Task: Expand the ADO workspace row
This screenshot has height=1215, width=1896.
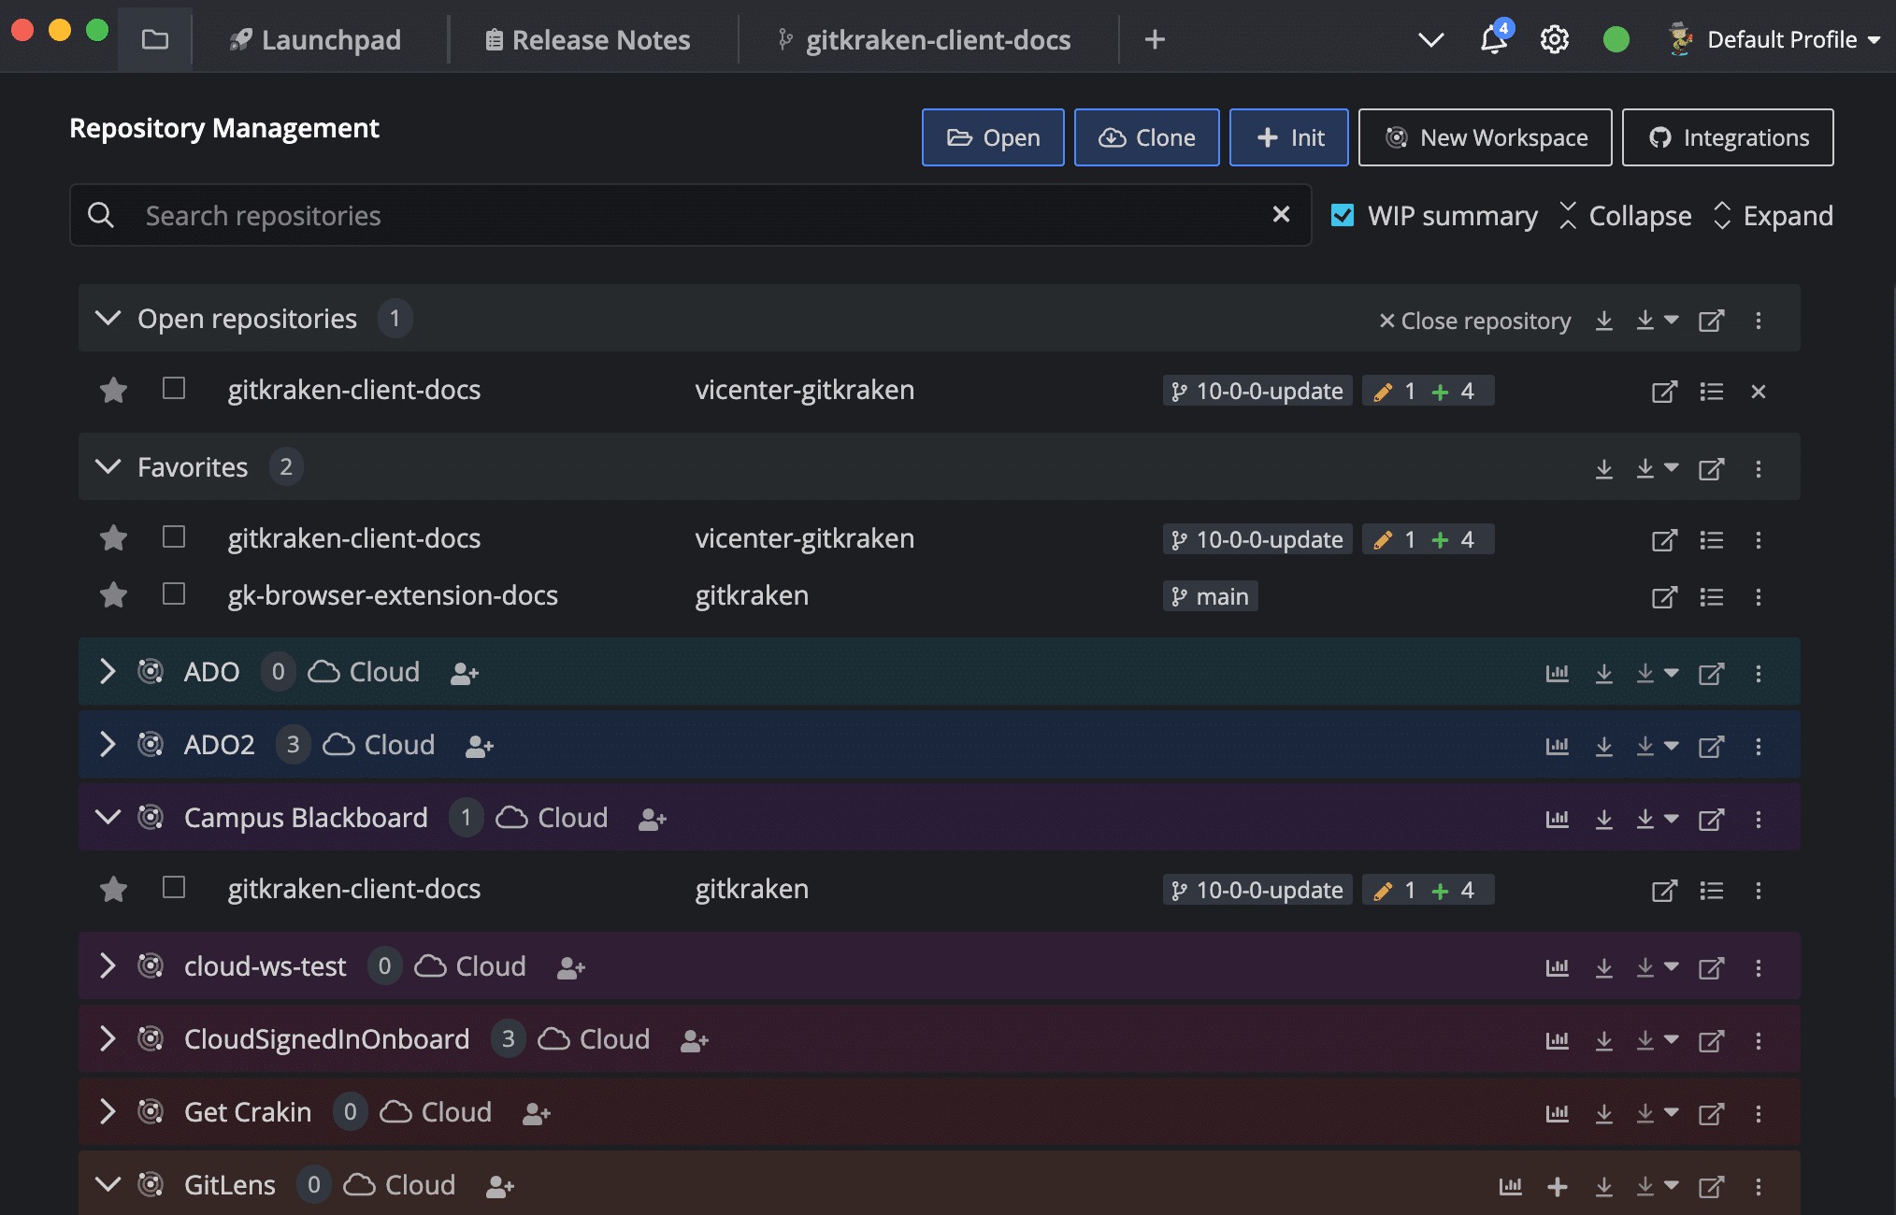Action: coord(108,671)
